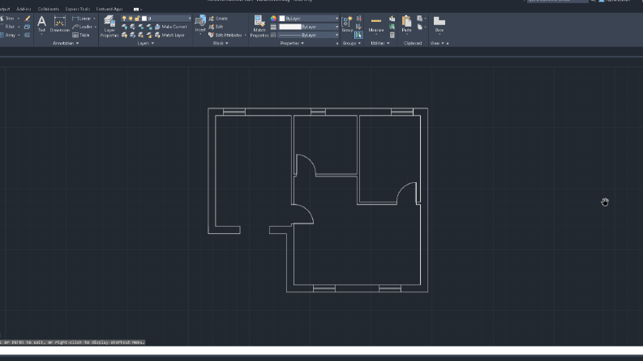This screenshot has height=361, width=643.
Task: Switch to the Express Tools tab
Action: (x=78, y=9)
